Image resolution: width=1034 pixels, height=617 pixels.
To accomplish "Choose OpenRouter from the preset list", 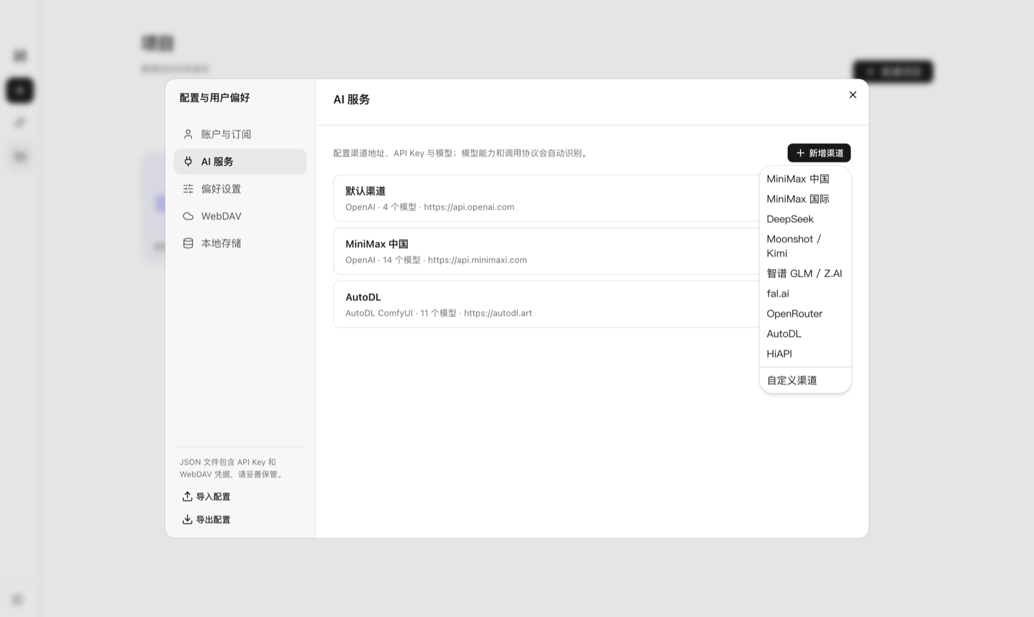I will tap(805, 313).
